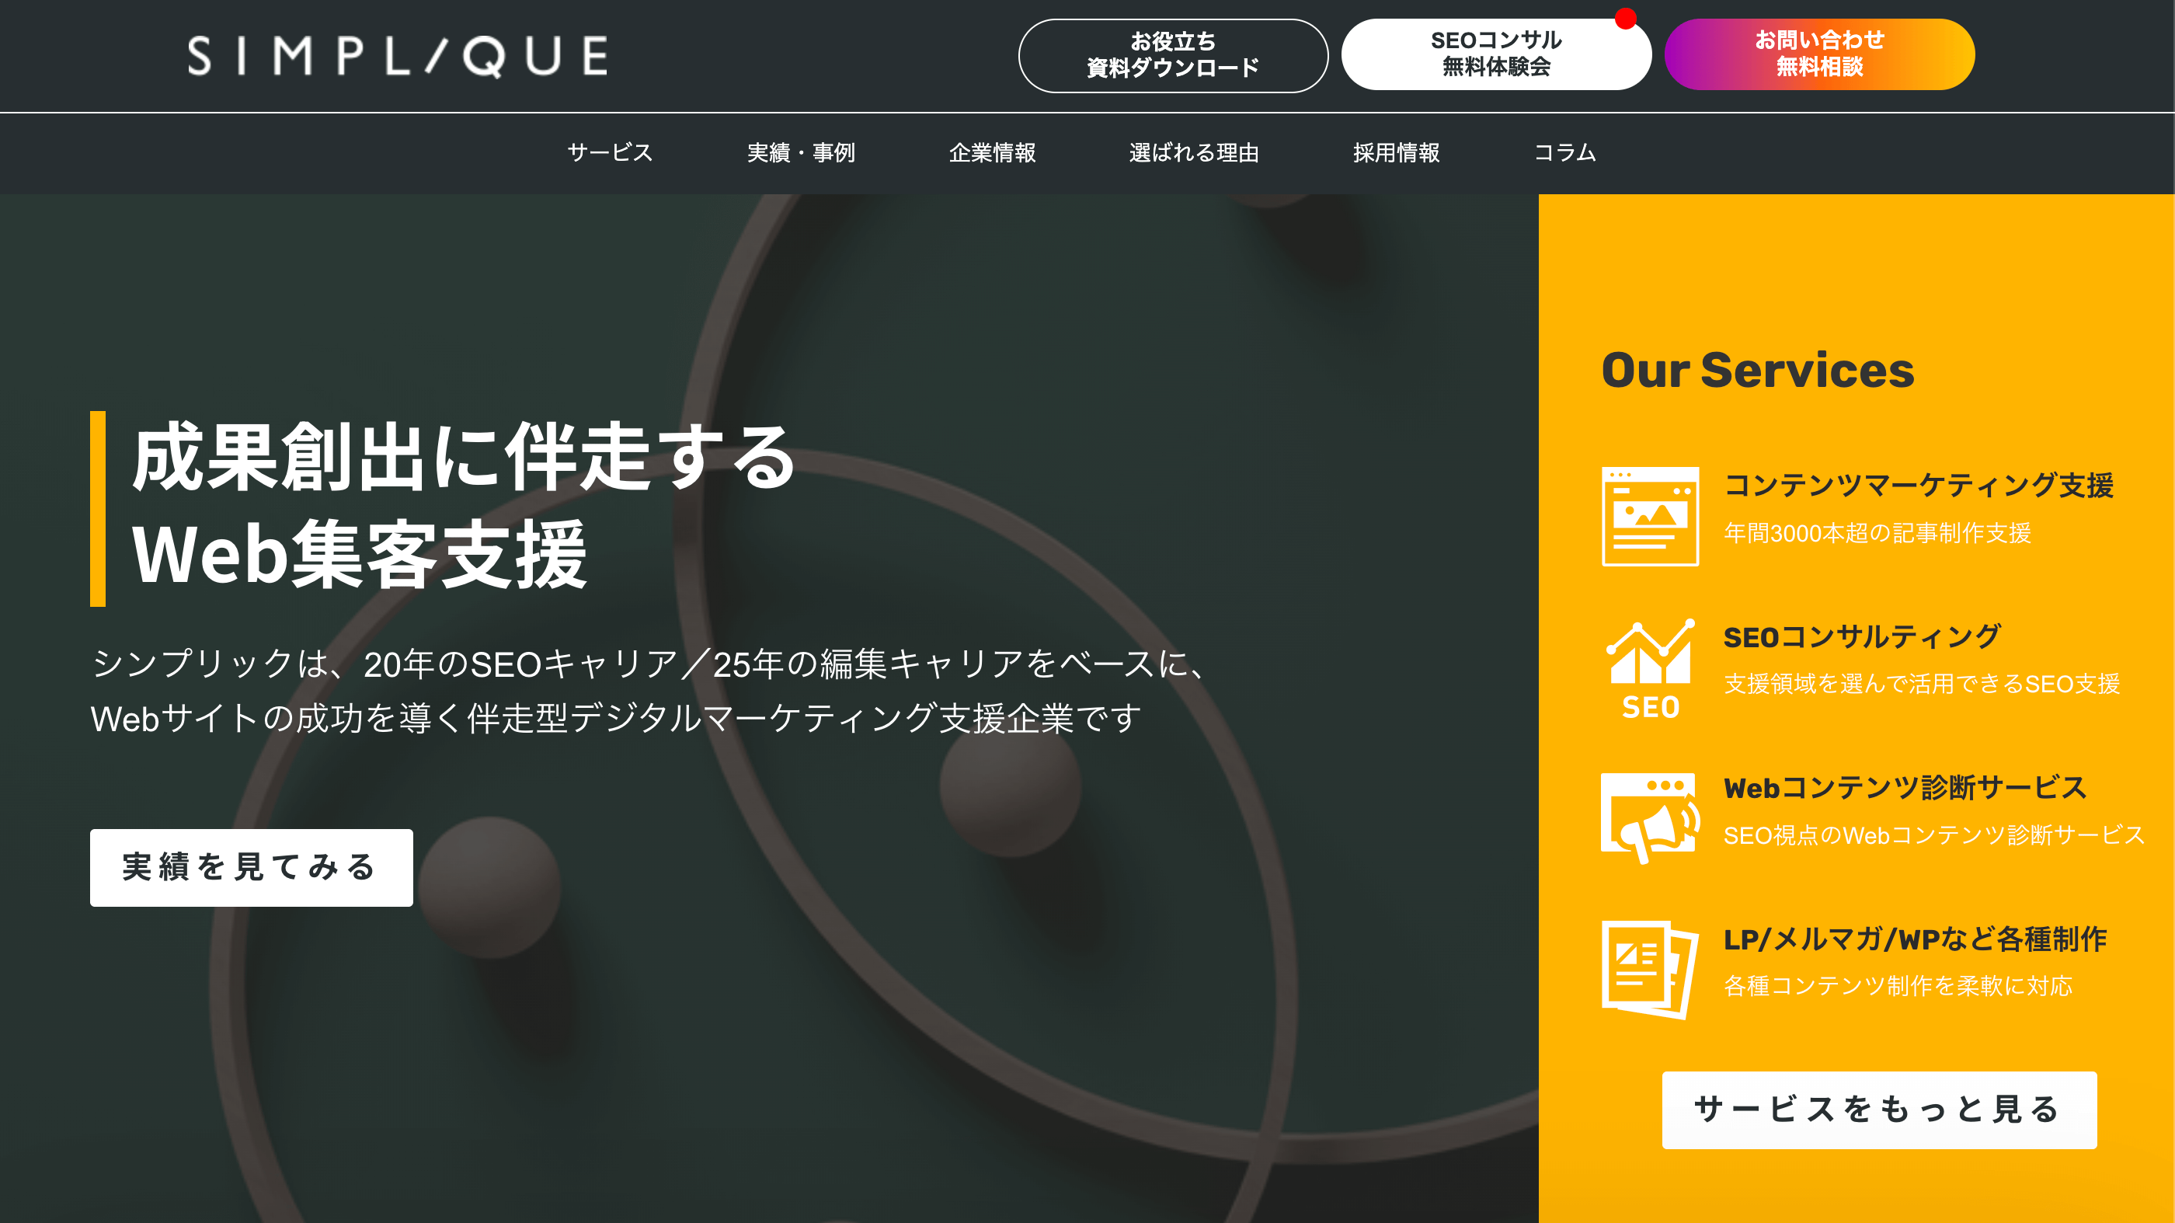Click the sentence starting Webサイトの成功を導く
This screenshot has width=2175, height=1223.
(616, 719)
